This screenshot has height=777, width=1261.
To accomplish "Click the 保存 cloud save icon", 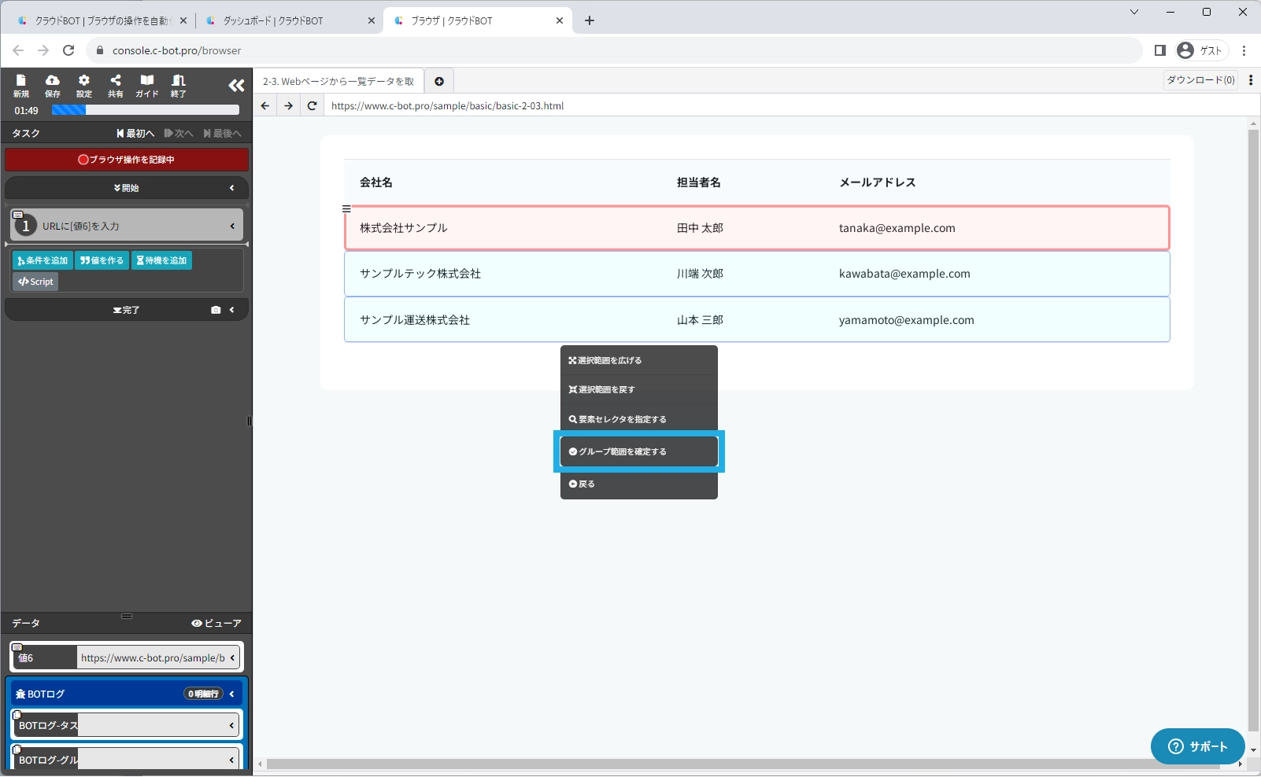I will pyautogui.click(x=52, y=85).
